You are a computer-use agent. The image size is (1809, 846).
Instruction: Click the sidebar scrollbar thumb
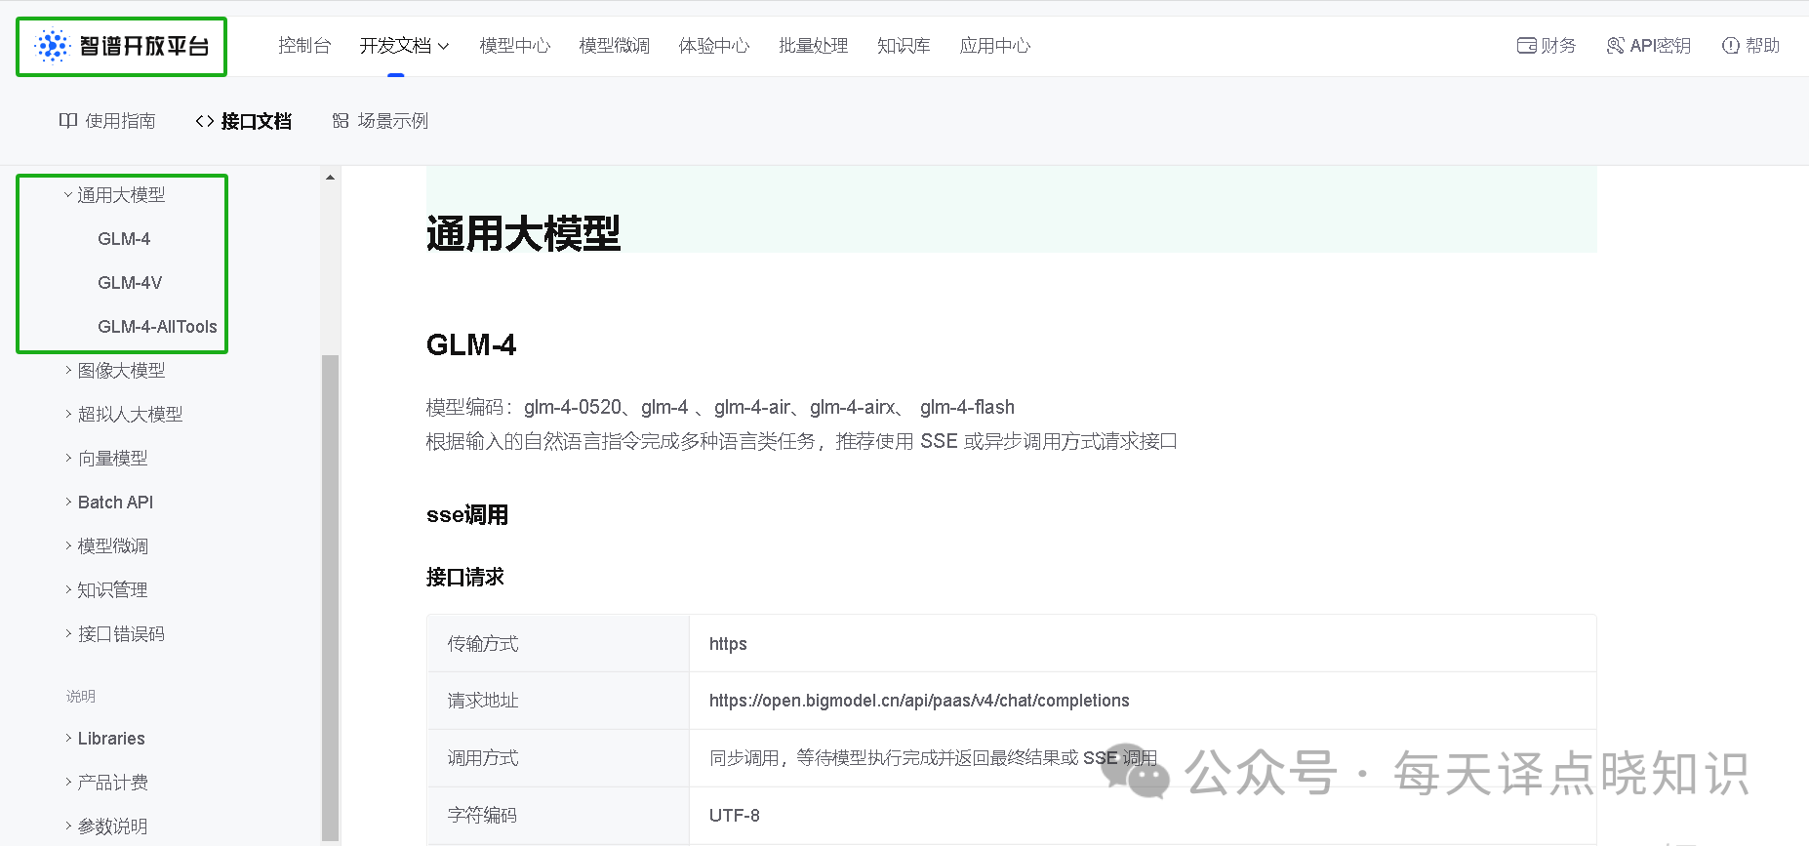(x=330, y=597)
